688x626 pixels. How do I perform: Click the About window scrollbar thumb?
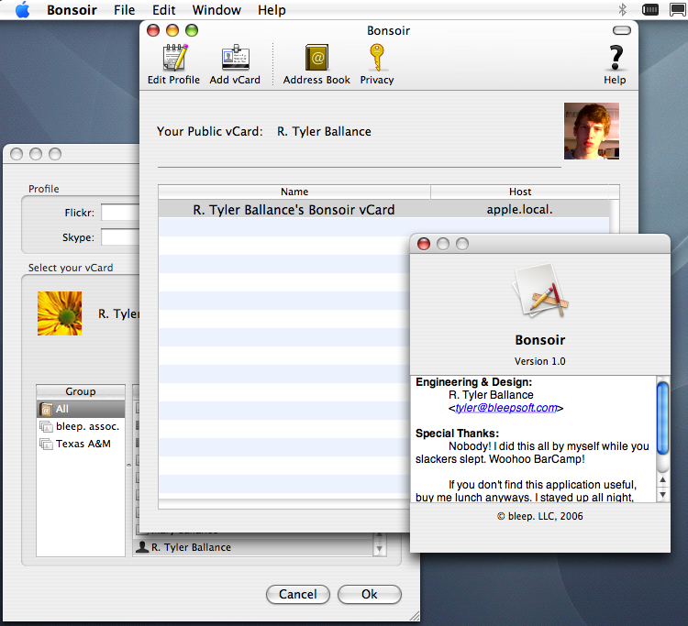(662, 418)
